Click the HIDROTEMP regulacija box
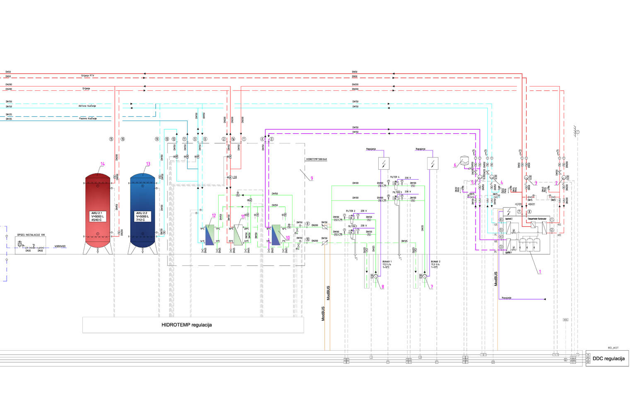The width and height of the screenshot is (638, 414). pos(193,325)
